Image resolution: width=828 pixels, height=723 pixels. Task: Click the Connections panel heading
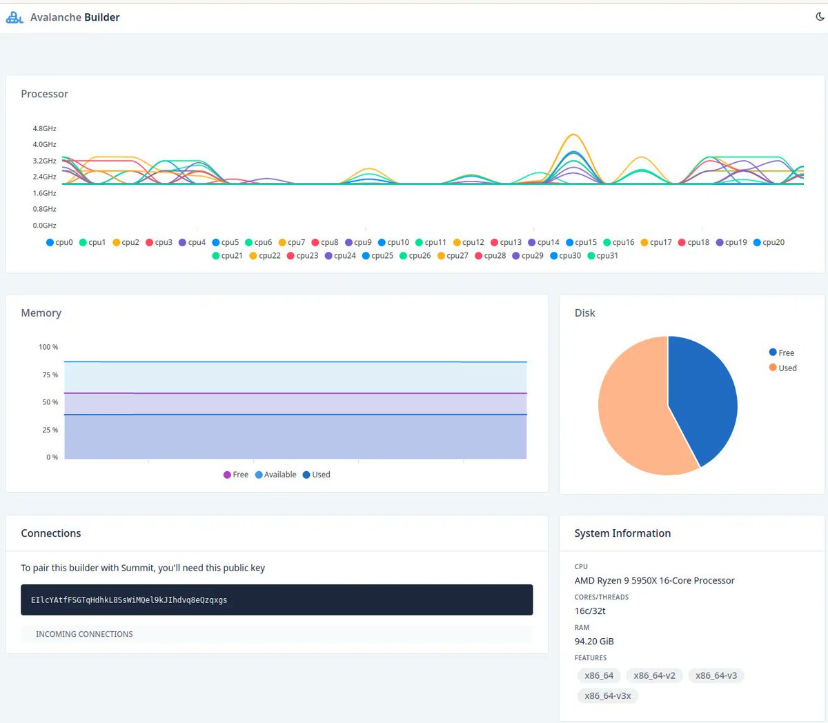click(51, 533)
